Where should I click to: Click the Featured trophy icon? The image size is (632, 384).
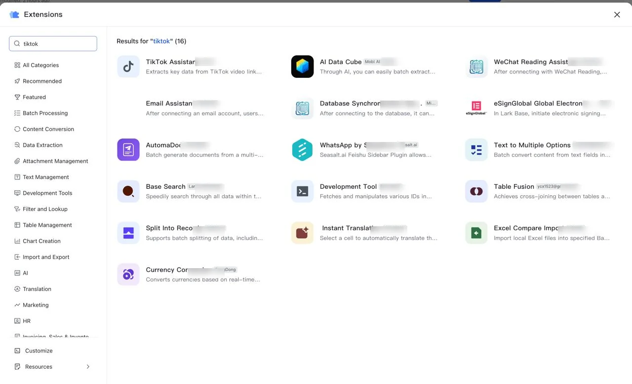17,97
